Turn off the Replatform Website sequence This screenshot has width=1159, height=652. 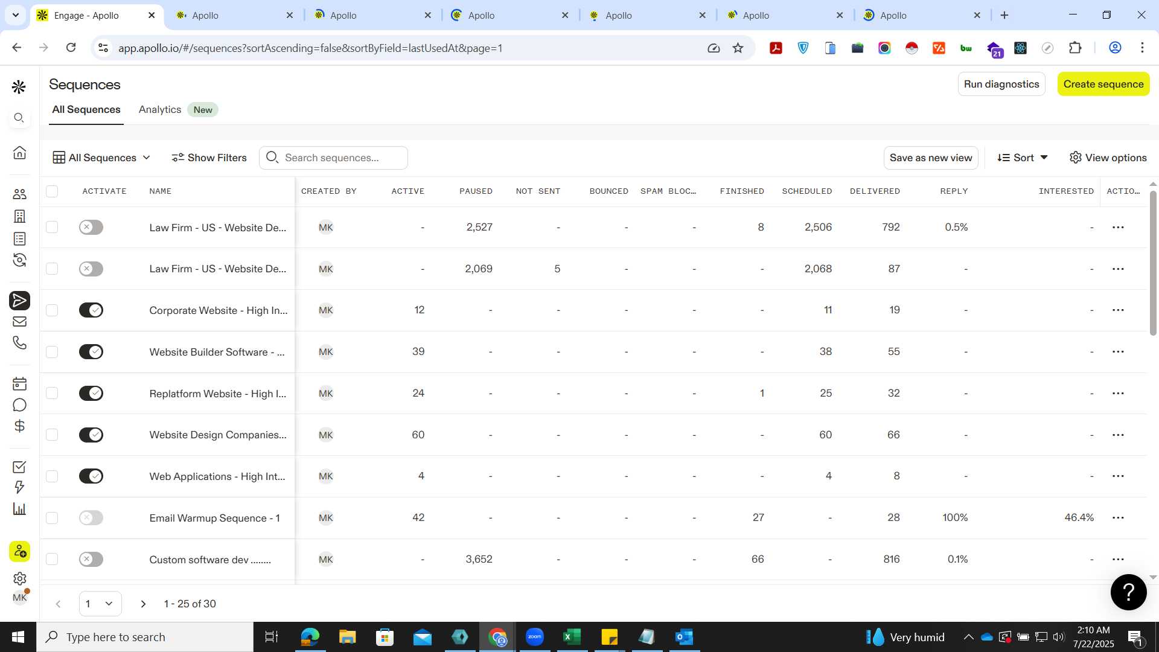(x=91, y=394)
